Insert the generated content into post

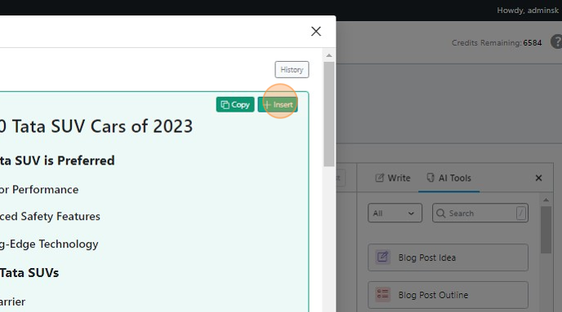(x=278, y=105)
